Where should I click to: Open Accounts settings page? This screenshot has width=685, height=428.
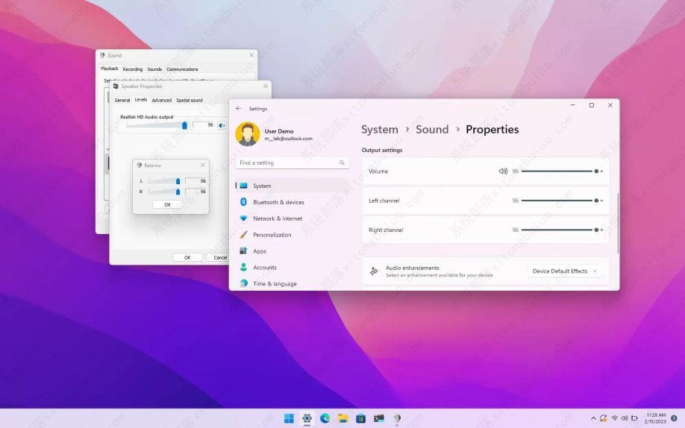264,268
